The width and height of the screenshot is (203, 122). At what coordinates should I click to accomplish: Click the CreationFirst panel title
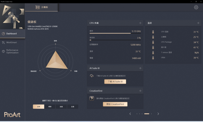click(x=96, y=91)
